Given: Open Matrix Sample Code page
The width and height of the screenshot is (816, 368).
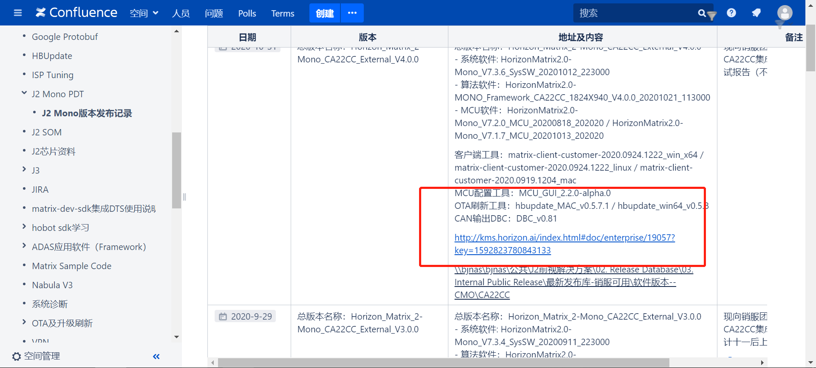Looking at the screenshot, I should click(x=72, y=266).
